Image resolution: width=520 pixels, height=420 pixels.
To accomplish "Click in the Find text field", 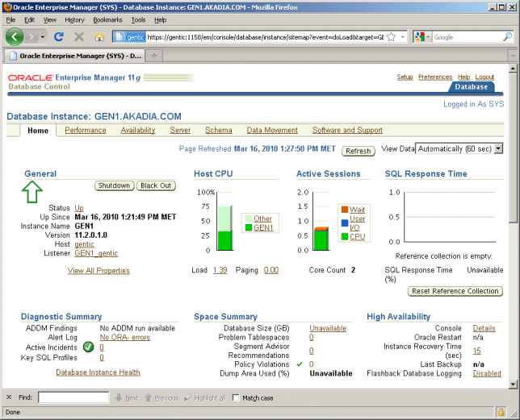I will 73,397.
